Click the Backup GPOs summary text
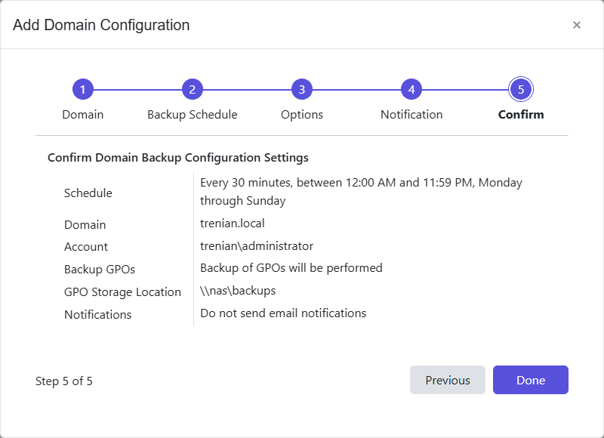 [291, 268]
